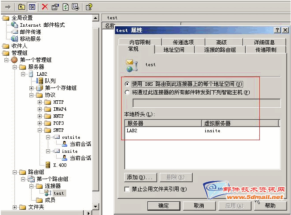Click the 添加 button
This screenshot has width=291, height=215.
coord(139,177)
